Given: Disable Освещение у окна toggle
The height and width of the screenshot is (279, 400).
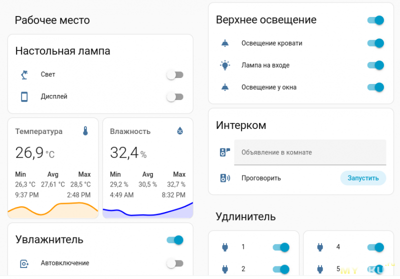Looking at the screenshot, I should [x=375, y=87].
